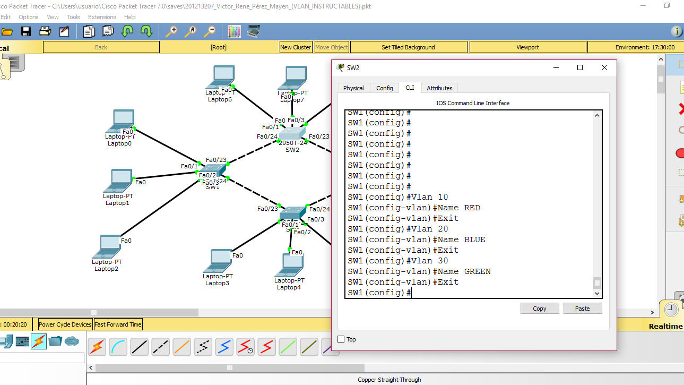Select the Coaxial cable connection type
684x385 pixels.
coord(223,347)
